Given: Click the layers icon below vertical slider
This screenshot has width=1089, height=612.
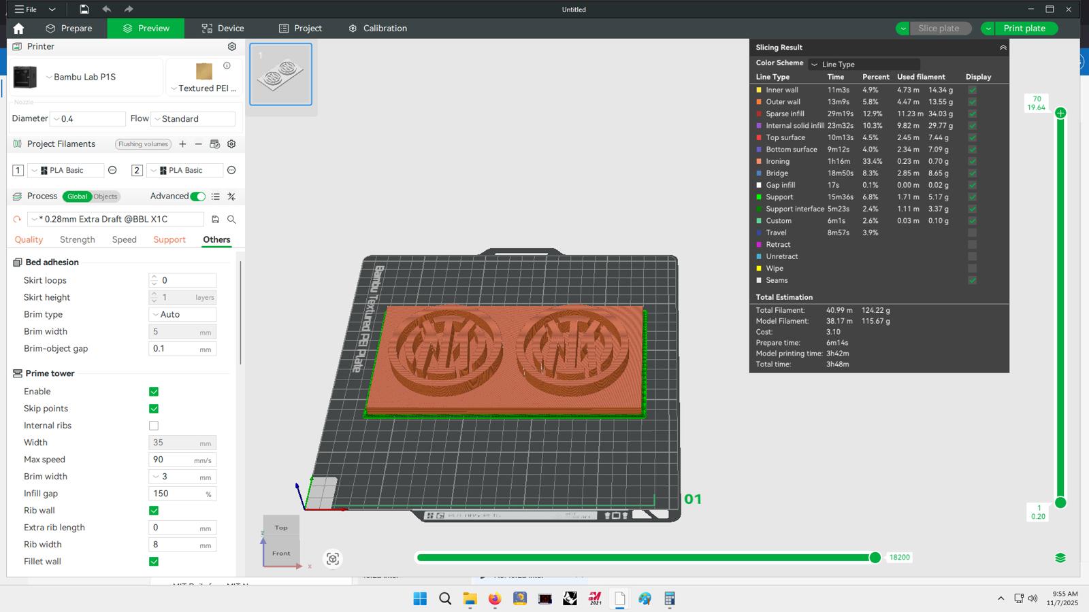Looking at the screenshot, I should (x=1060, y=558).
